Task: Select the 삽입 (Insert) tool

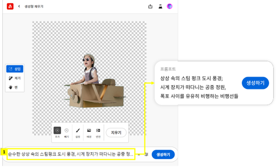Action: pyautogui.click(x=15, y=69)
